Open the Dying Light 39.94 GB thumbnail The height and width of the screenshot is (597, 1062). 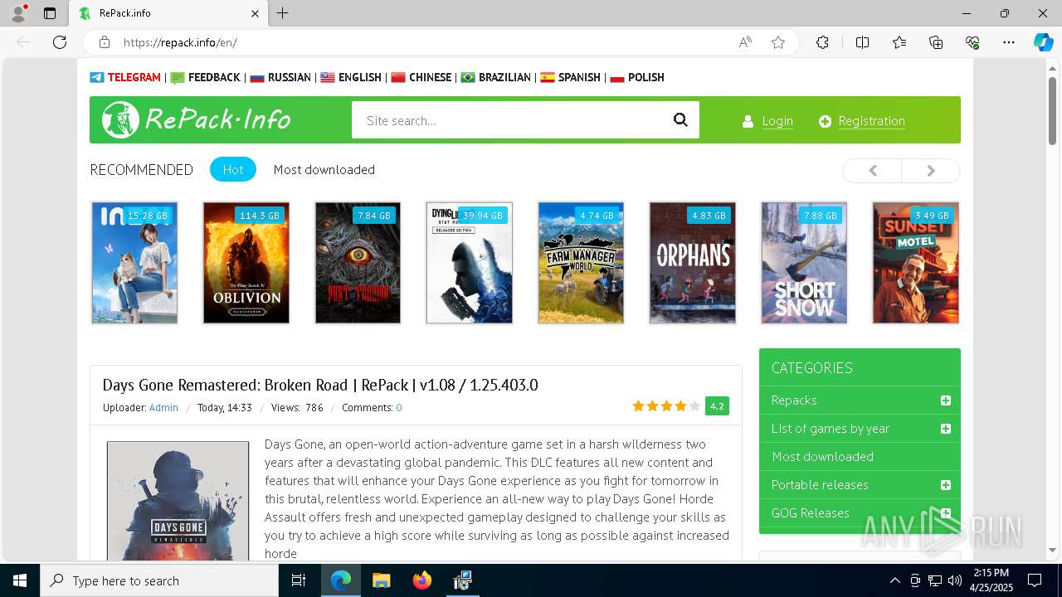[470, 263]
